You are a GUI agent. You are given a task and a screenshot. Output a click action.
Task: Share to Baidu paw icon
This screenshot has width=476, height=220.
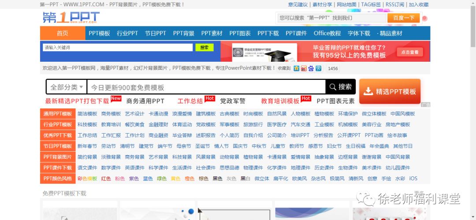(311, 68)
